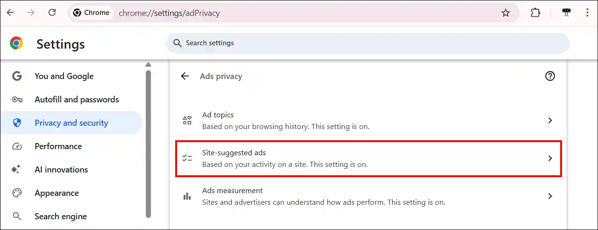The width and height of the screenshot is (598, 230).
Task: Expand the Ad topics chevron
Action: pos(550,121)
